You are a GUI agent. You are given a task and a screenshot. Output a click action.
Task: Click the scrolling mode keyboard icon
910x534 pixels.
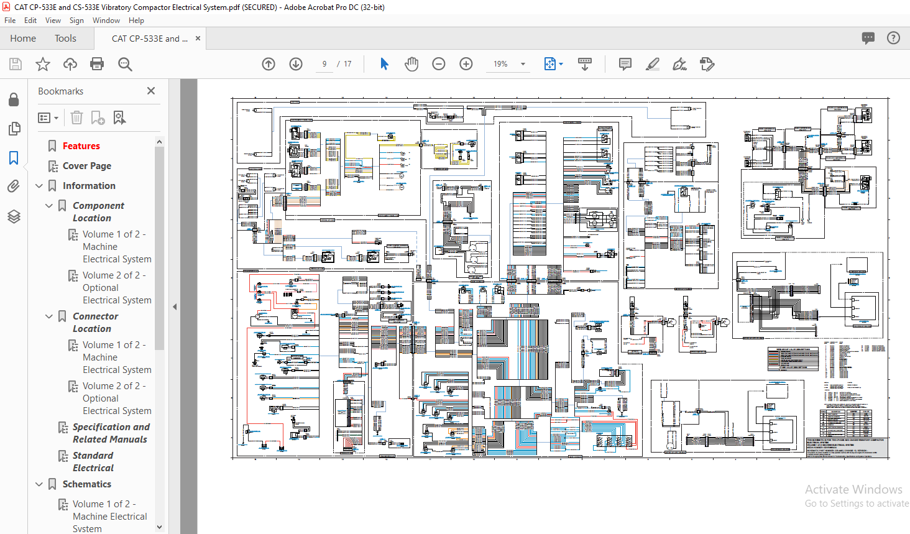click(x=585, y=64)
